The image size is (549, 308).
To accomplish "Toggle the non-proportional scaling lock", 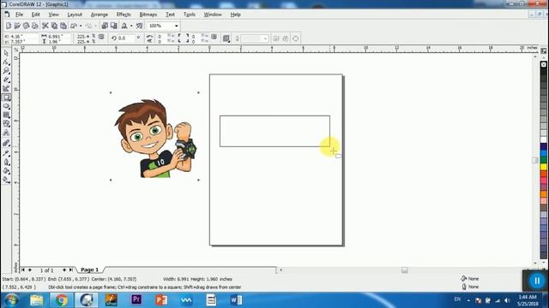I will [x=101, y=37].
